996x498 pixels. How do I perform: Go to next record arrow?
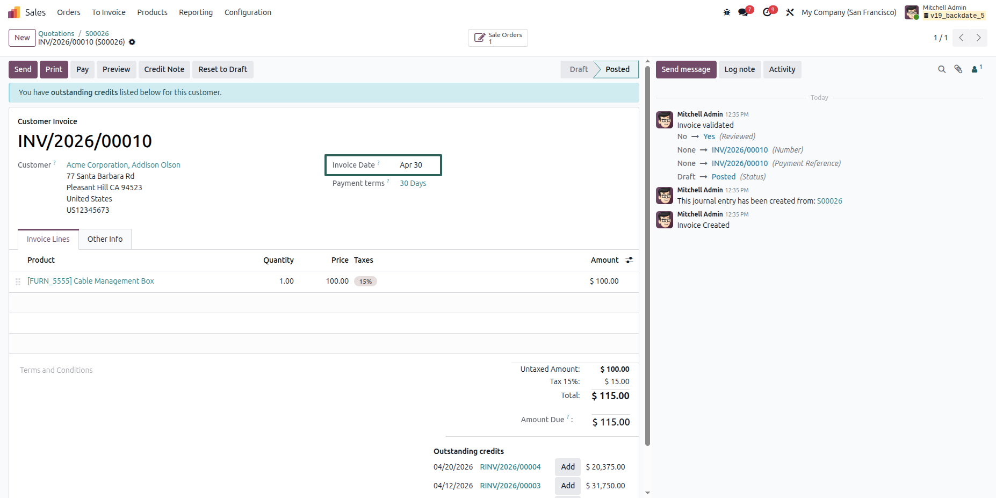pos(979,38)
